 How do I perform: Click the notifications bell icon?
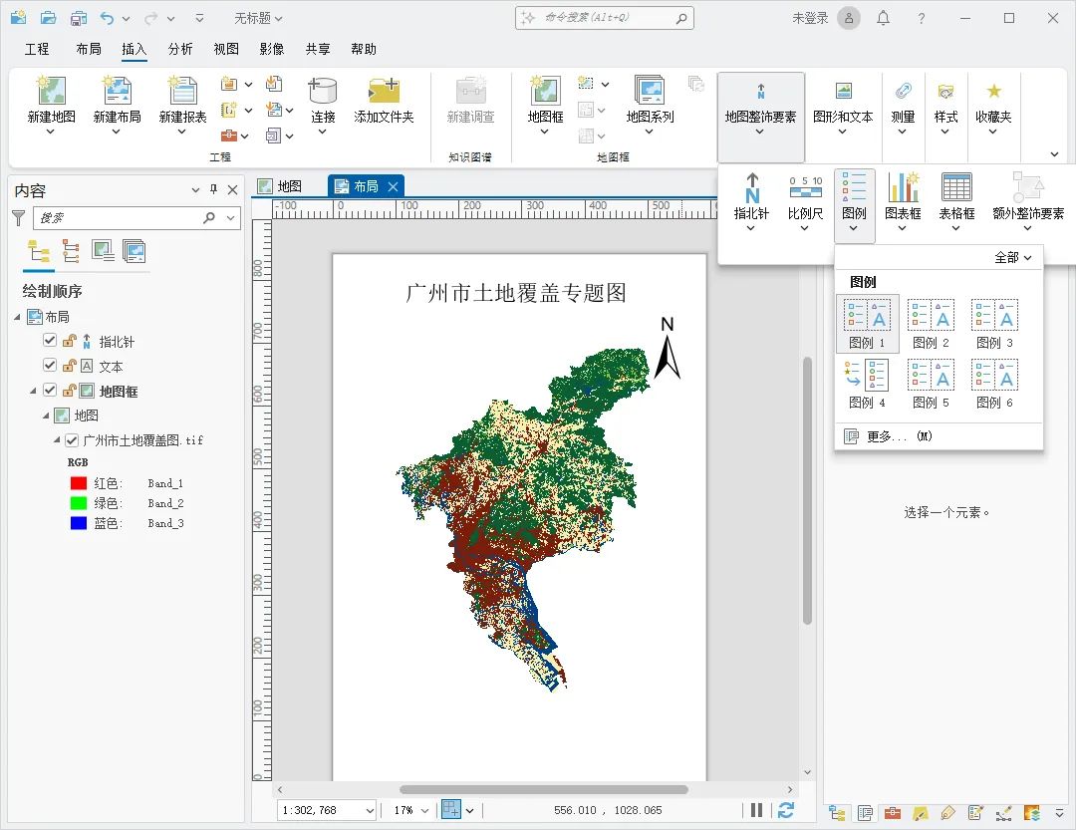pos(883,19)
